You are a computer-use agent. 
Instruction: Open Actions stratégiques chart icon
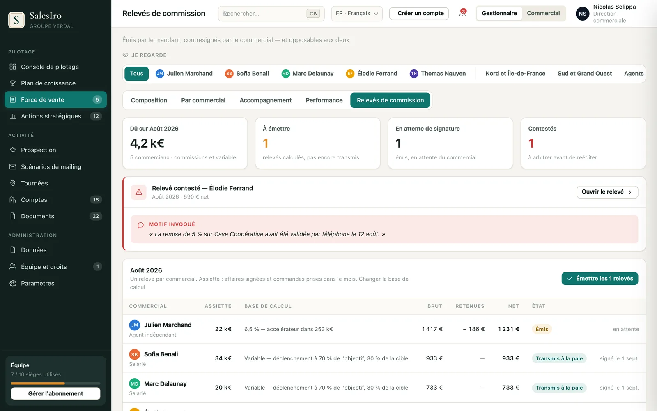tap(13, 116)
